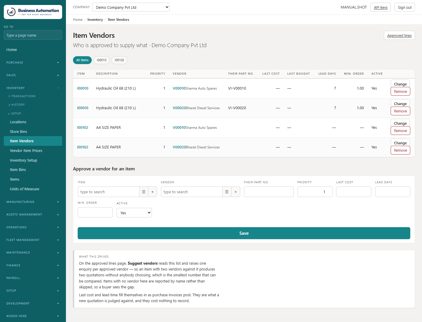Open the Approved lines link

[x=399, y=35]
